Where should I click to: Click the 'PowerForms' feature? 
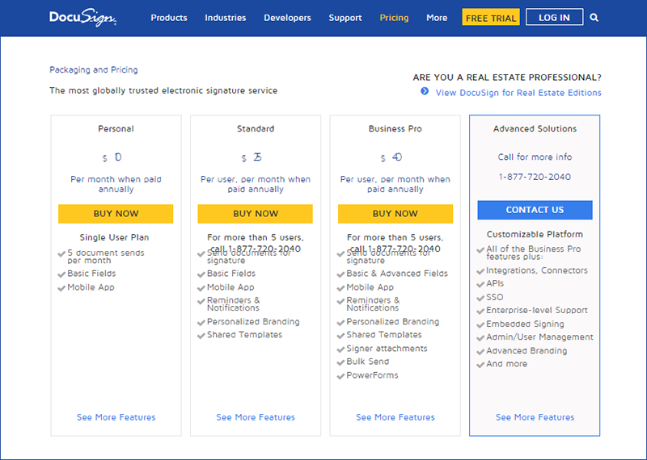(x=372, y=375)
